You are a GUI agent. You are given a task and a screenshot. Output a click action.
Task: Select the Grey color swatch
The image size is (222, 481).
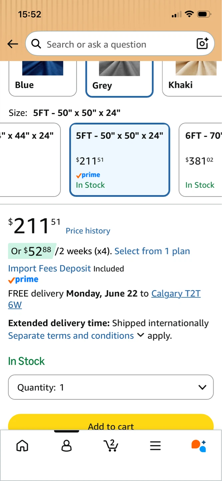click(x=119, y=79)
